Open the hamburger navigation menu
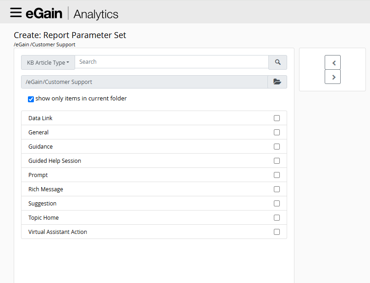 coord(16,12)
